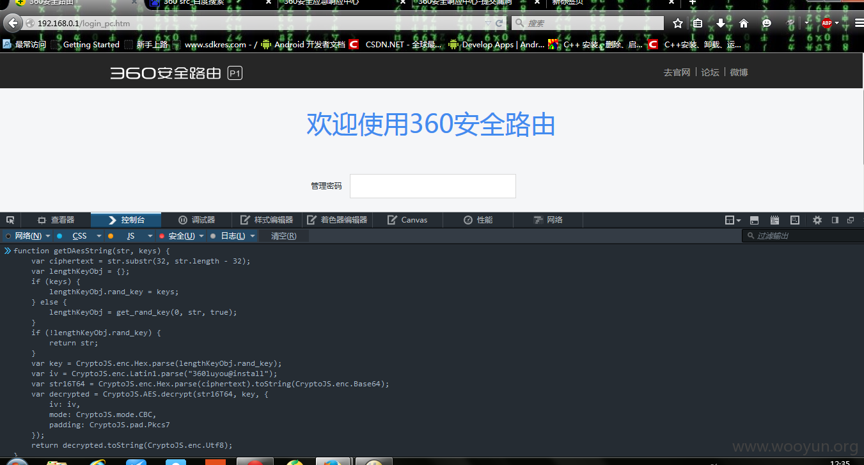The width and height of the screenshot is (864, 465).
Task: Bookmark this page with the star icon
Action: pyautogui.click(x=678, y=23)
